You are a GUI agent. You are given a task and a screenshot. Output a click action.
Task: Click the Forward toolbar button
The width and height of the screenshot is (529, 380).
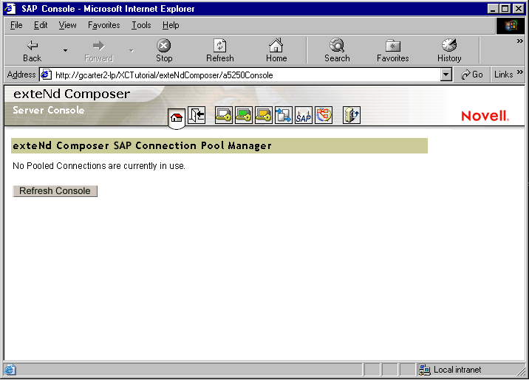98,51
